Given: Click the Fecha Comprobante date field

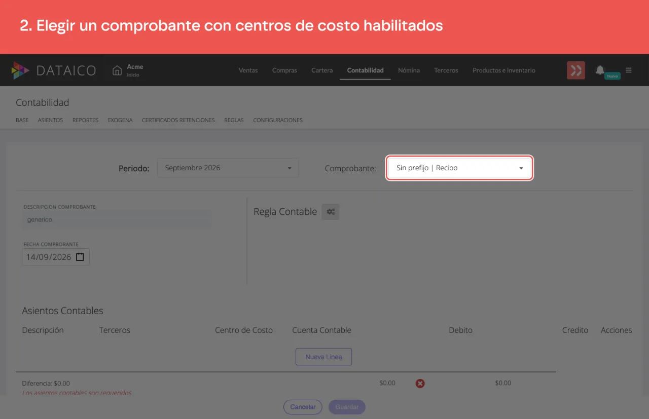Looking at the screenshot, I should click(x=56, y=257).
